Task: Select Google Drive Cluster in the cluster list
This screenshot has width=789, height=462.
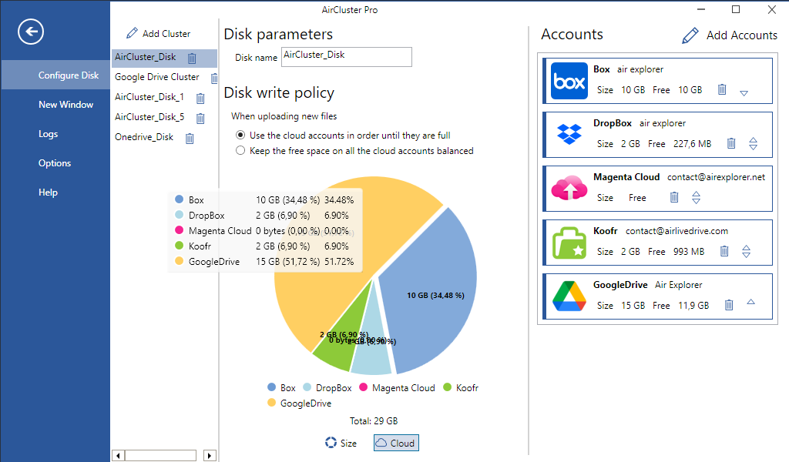Action: (x=157, y=77)
